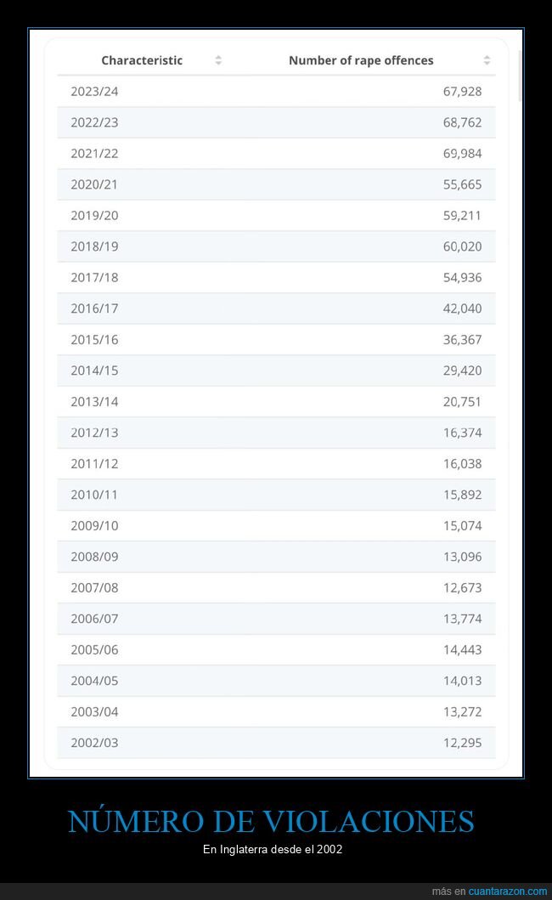The image size is (552, 900).
Task: Click the NÚMERO DE VIOLACIONES title
Action: [x=272, y=820]
